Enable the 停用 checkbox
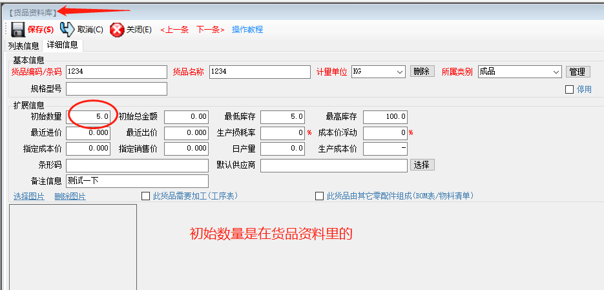This screenshot has width=604, height=290. [x=569, y=90]
